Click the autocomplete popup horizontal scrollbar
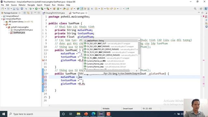The width and height of the screenshot is (208, 117). pyautogui.click(x=108, y=71)
